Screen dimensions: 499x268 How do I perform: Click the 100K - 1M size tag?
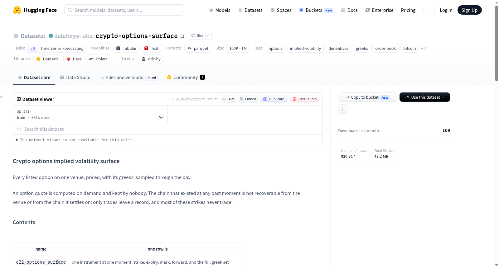coord(238,48)
